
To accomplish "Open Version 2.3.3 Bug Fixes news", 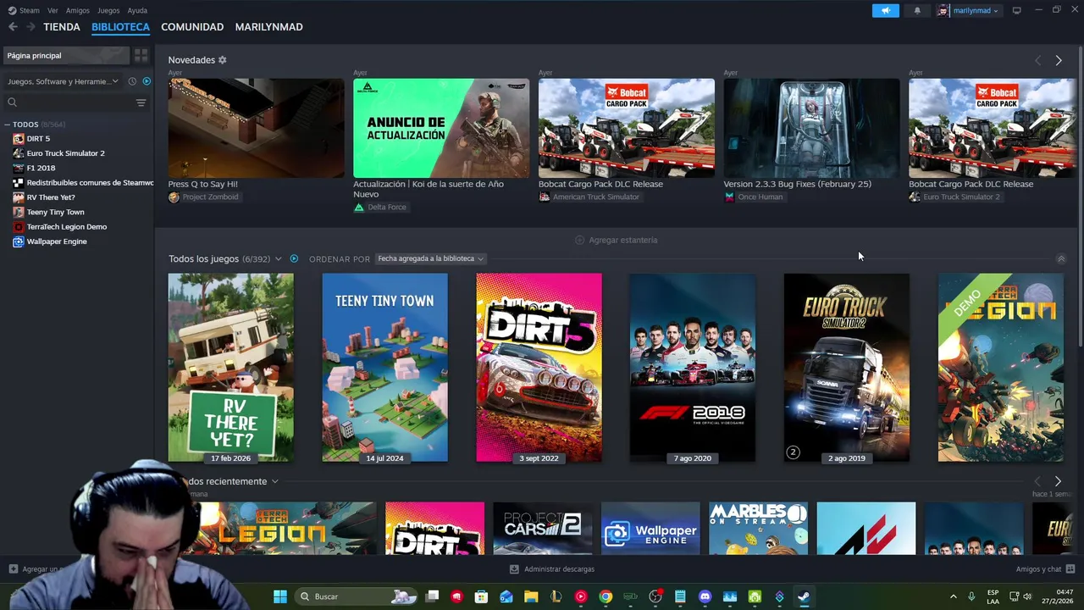I will [811, 128].
